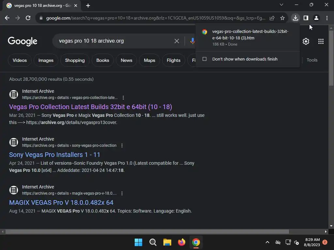Click the first result's archive.org URL breadcrumb
Screen dimensions: 334x250
tap(70, 98)
